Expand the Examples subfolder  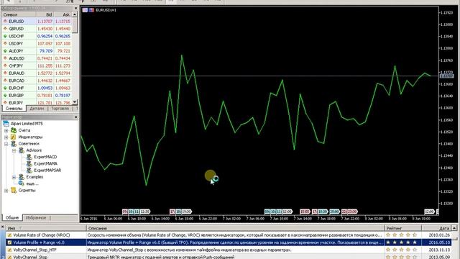pos(14,177)
